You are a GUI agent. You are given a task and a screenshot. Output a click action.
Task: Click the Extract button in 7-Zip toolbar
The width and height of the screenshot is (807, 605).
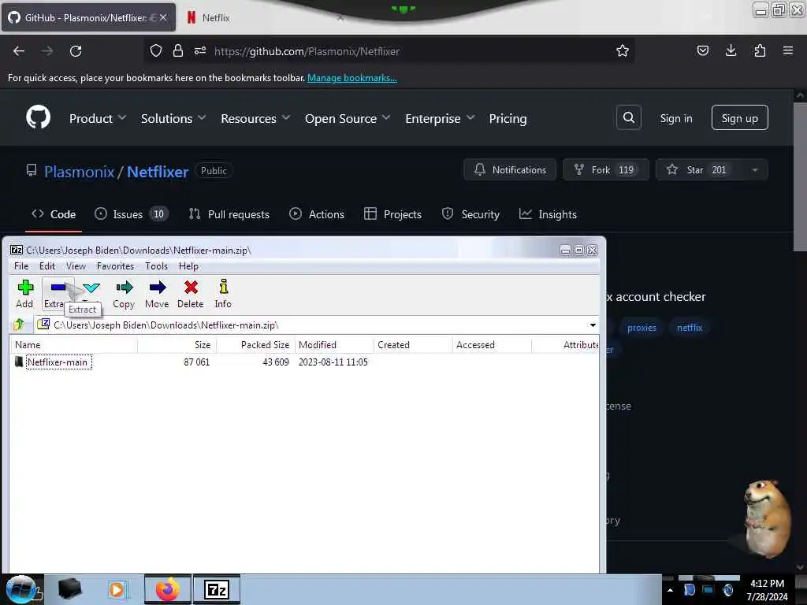point(58,294)
